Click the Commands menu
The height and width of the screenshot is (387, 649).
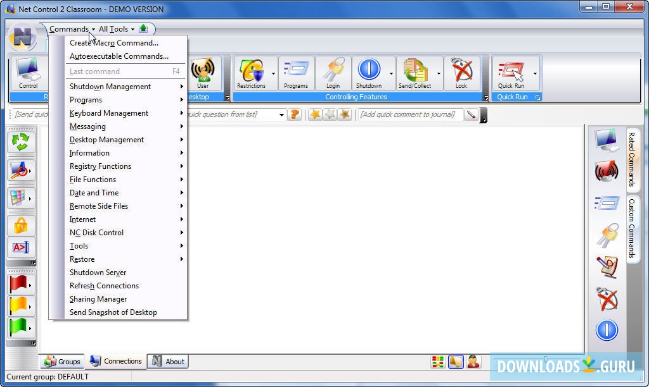tap(72, 29)
